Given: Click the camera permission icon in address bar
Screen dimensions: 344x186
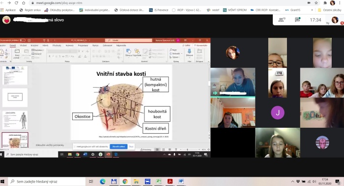Looking at the screenshot, I should pyautogui.click(x=309, y=3).
